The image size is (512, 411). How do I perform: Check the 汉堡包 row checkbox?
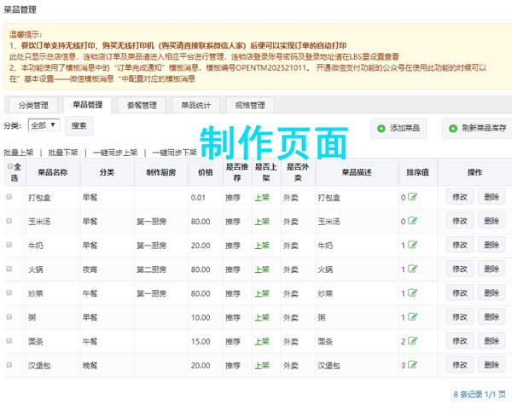tap(9, 365)
